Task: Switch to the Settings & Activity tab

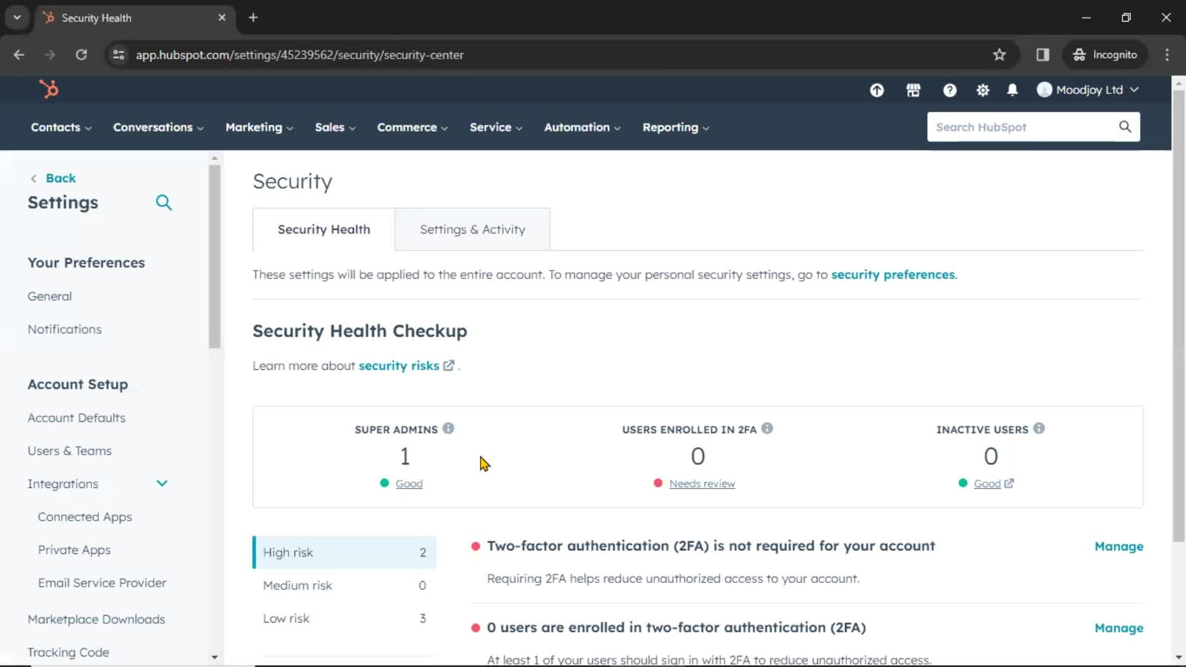Action: tap(472, 229)
